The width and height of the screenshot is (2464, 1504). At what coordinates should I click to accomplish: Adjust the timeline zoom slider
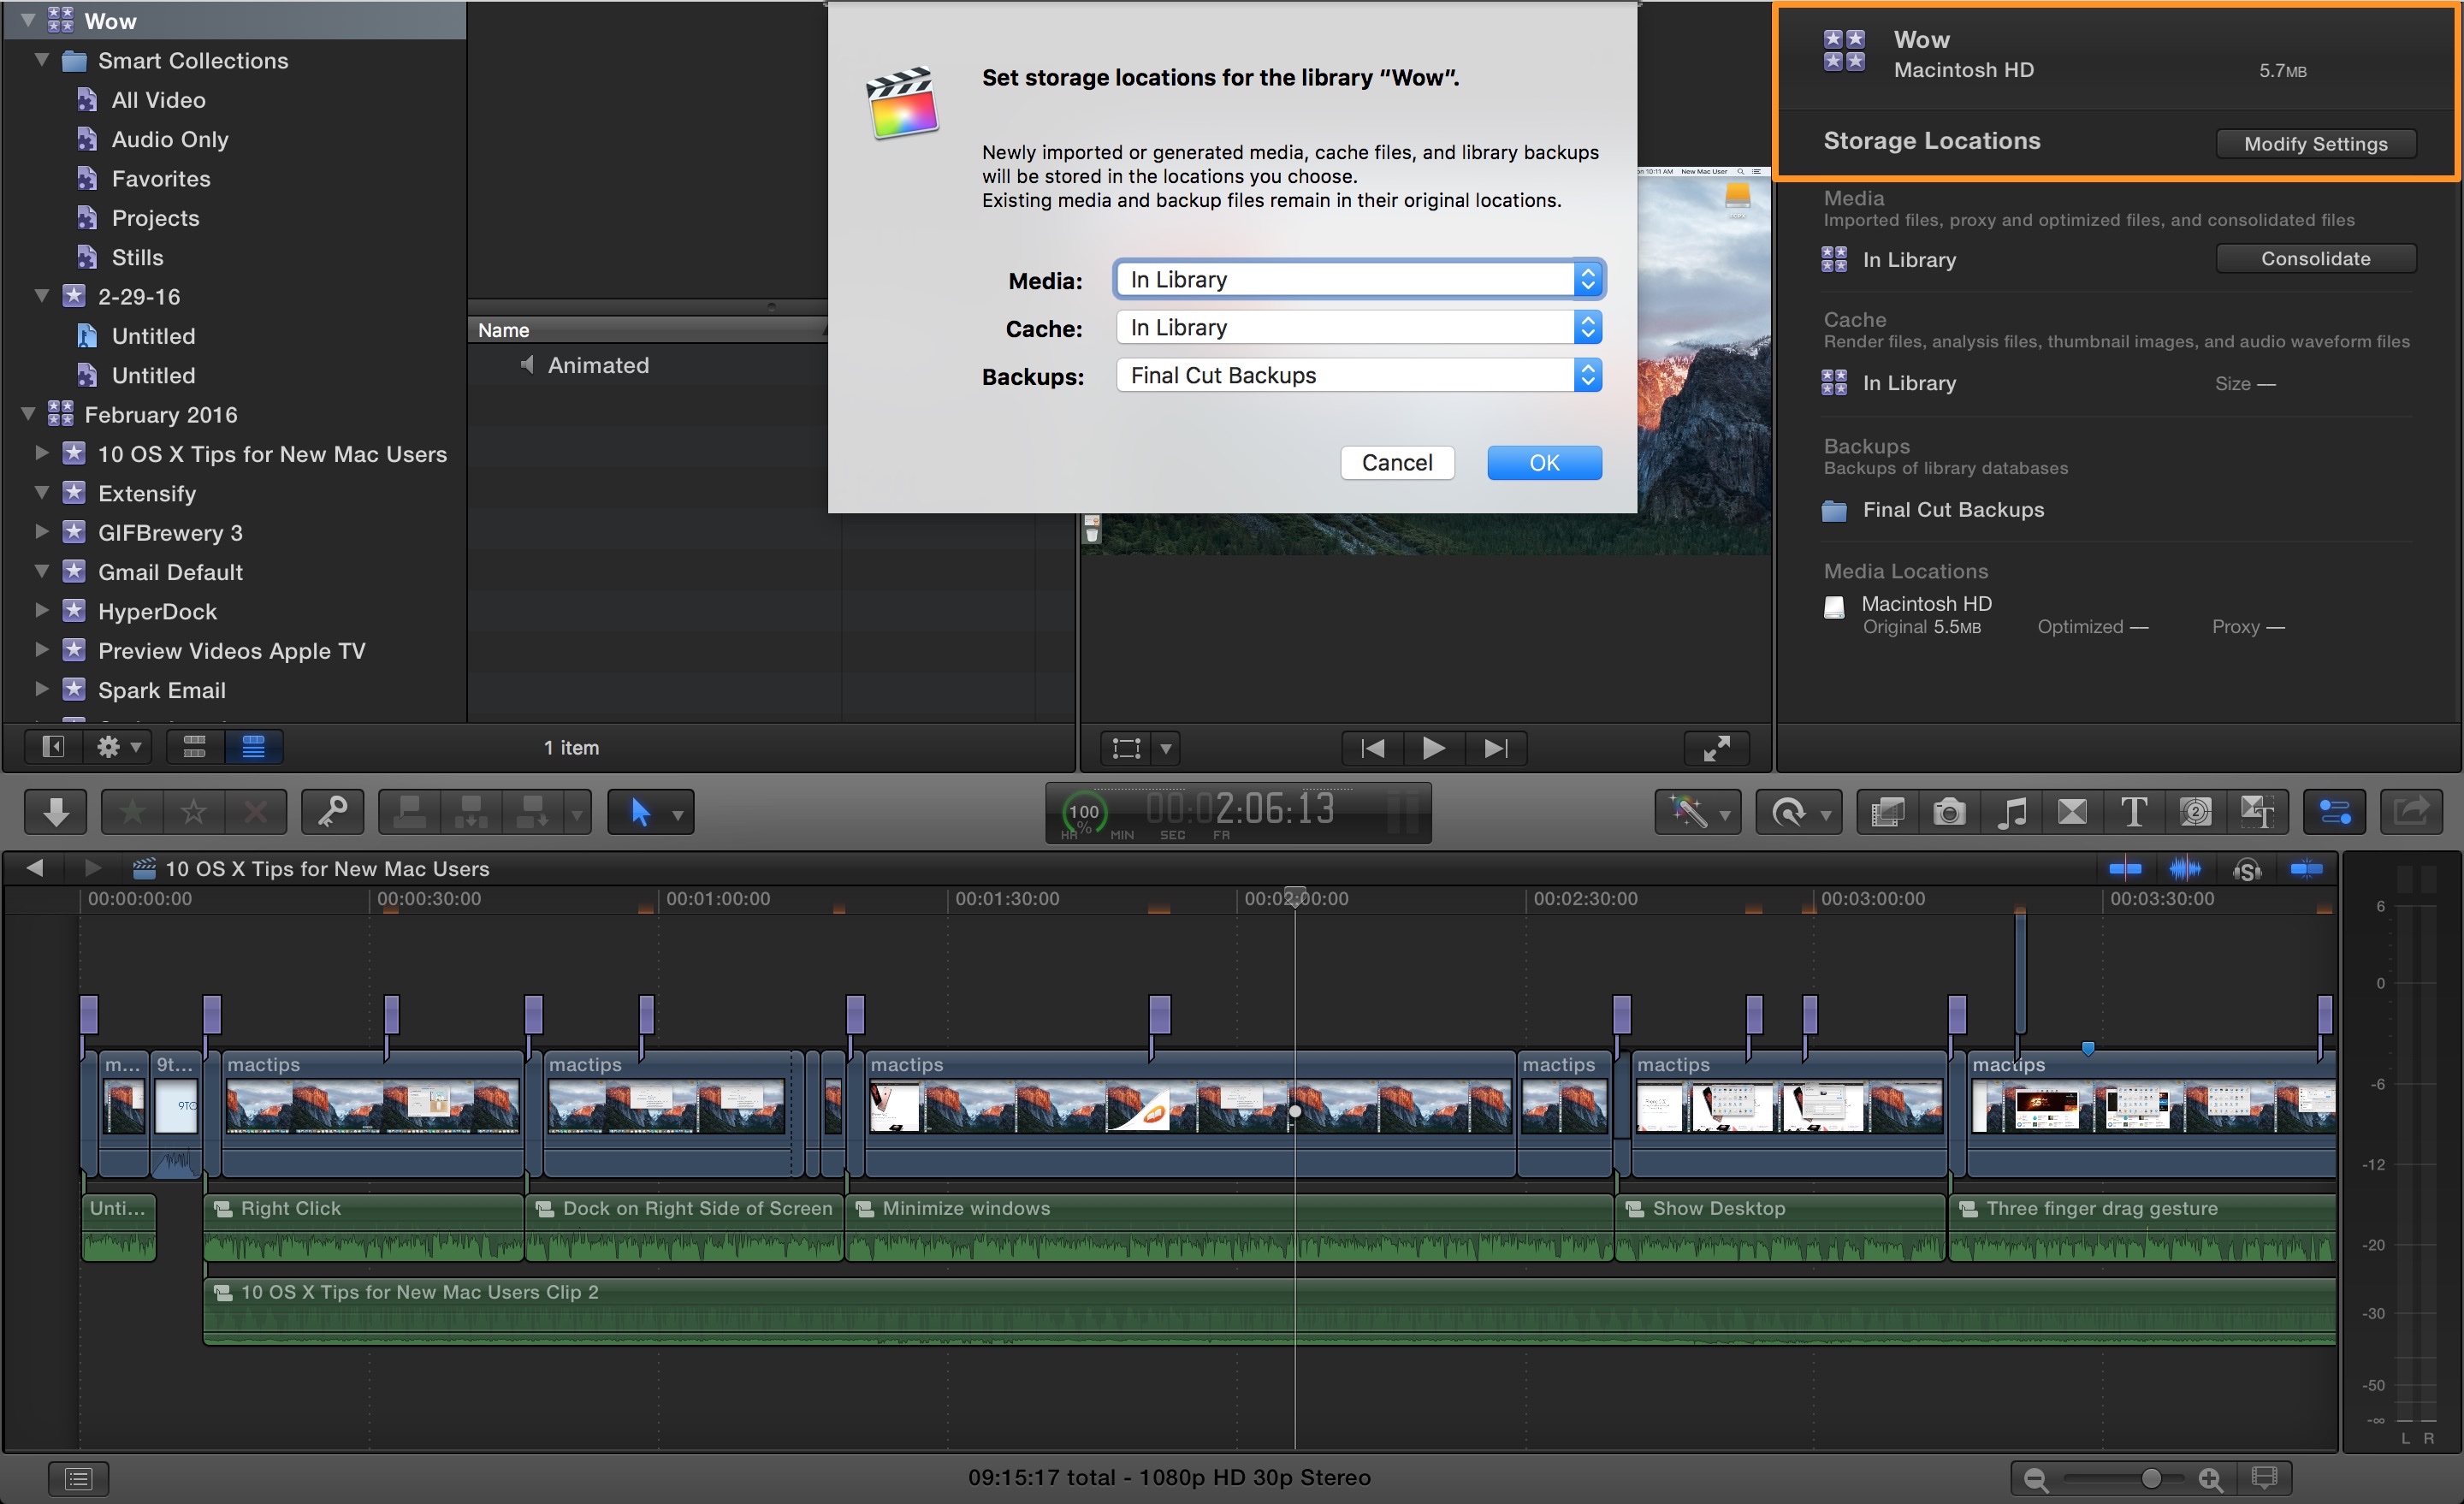tap(2150, 1478)
